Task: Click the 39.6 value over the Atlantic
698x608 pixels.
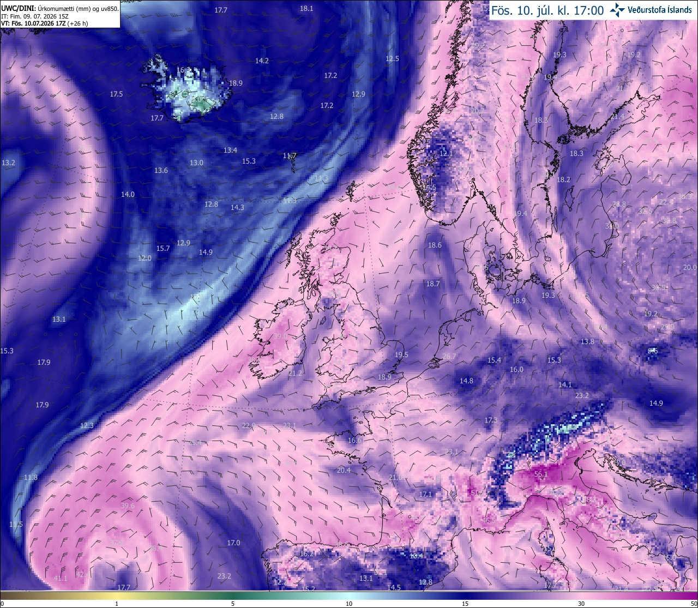Action: [128, 506]
